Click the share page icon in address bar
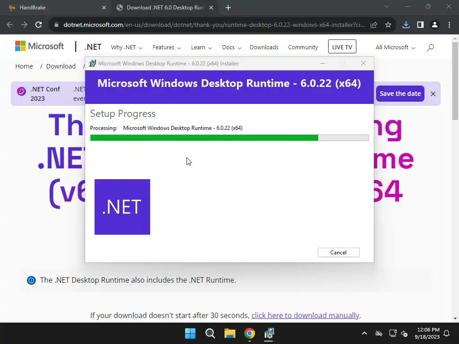Viewport: 459px width, 344px height. point(374,25)
